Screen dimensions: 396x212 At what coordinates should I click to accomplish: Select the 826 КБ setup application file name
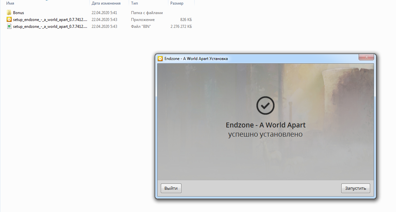[x=50, y=20]
